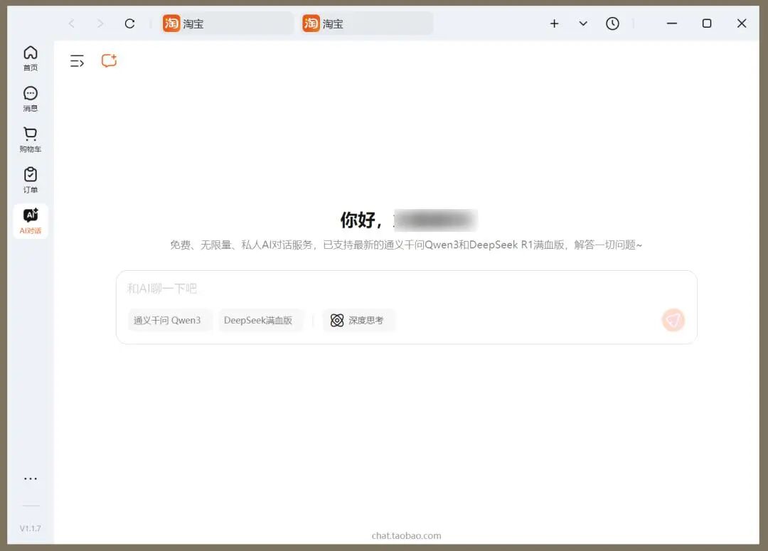Viewport: 768px width, 551px height.
Task: Switch to DeepSeek满血版 model
Action: pyautogui.click(x=260, y=320)
